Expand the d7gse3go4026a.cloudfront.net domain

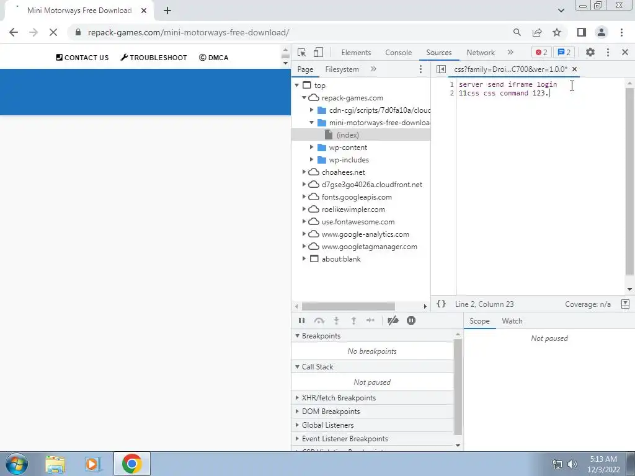[304, 185]
